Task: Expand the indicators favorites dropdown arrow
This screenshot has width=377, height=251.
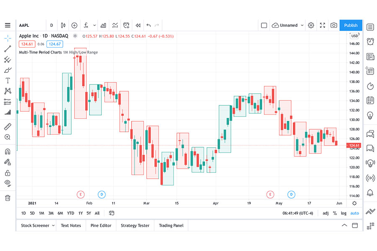Action: pos(95,25)
